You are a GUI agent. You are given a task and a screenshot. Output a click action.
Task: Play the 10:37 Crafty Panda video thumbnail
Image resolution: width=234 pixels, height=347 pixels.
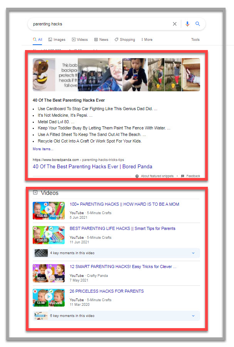click(x=48, y=273)
